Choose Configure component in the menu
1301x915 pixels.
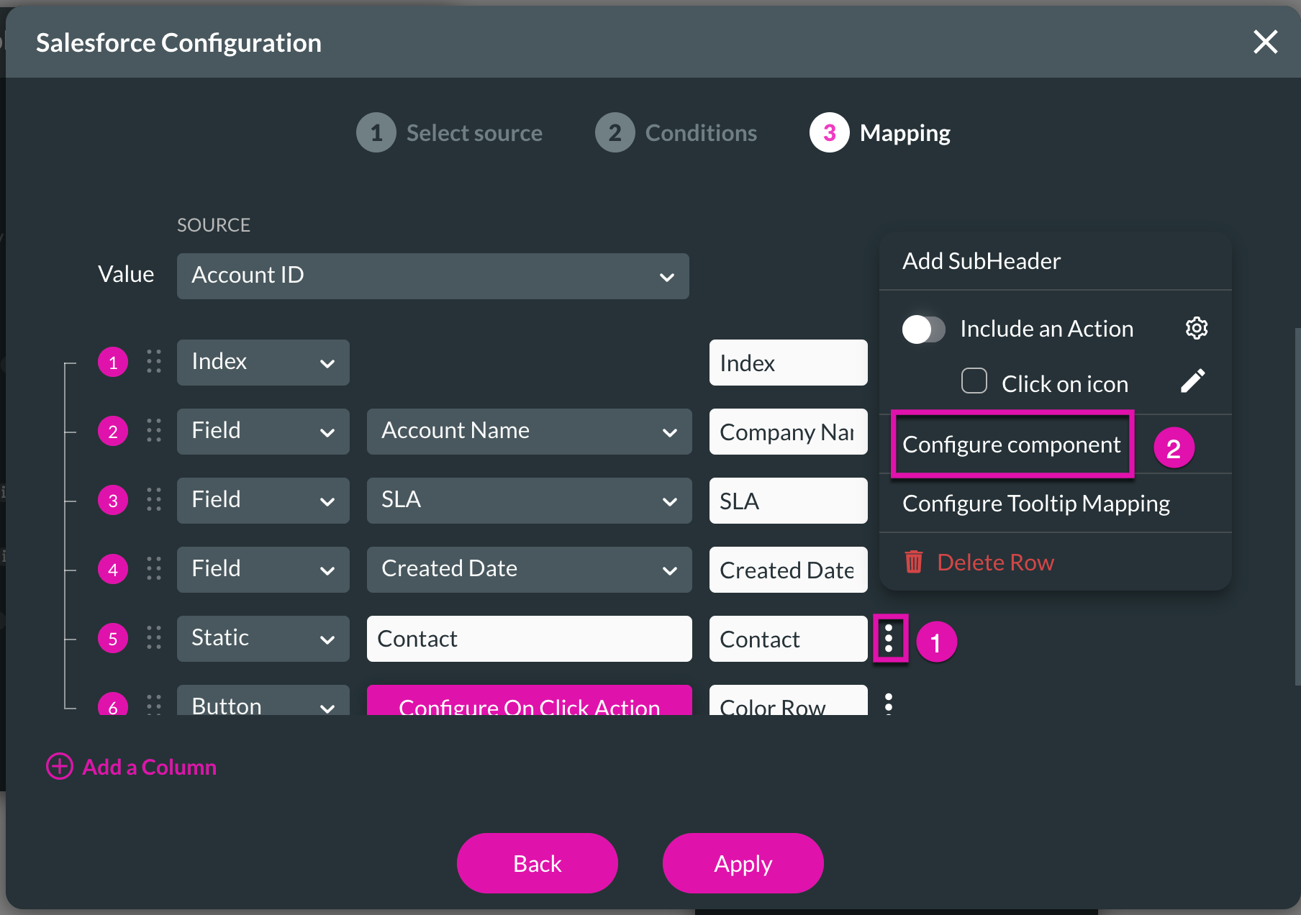pos(1011,445)
